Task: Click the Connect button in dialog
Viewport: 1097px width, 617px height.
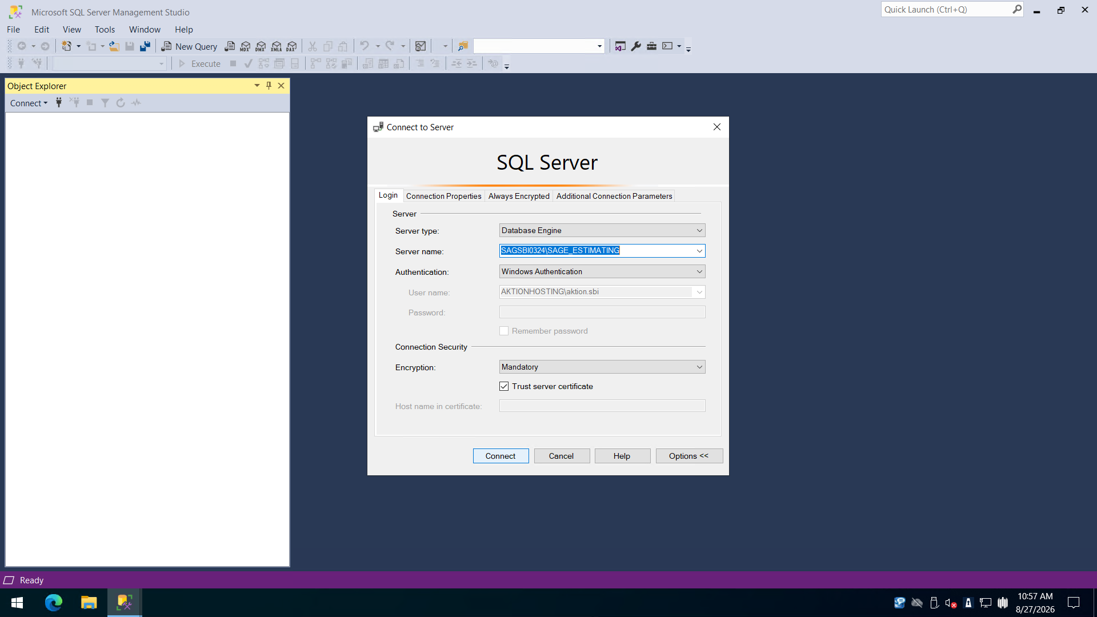Action: click(x=501, y=456)
